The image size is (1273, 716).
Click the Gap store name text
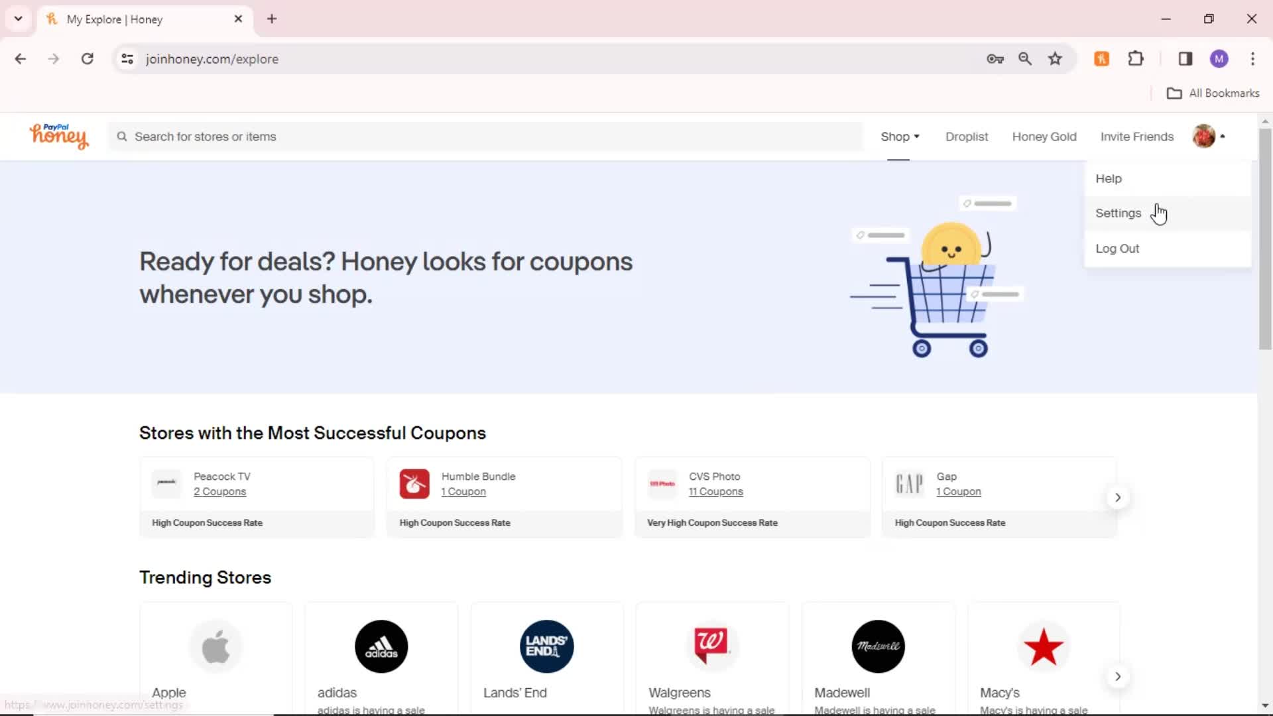coord(946,477)
